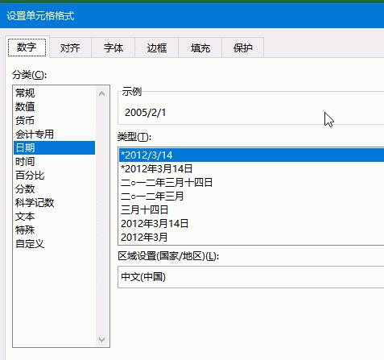
Task: Choose the 货币 category
Action: (54, 121)
